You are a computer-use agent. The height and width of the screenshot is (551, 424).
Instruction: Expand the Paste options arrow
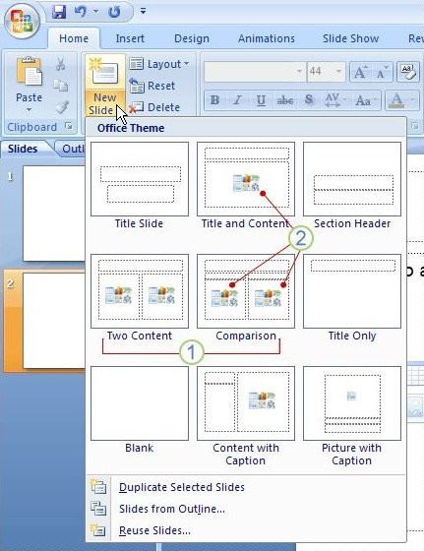click(29, 109)
